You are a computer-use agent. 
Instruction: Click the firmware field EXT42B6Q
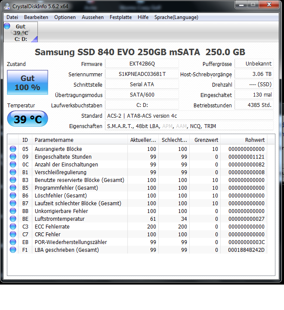[x=142, y=64]
